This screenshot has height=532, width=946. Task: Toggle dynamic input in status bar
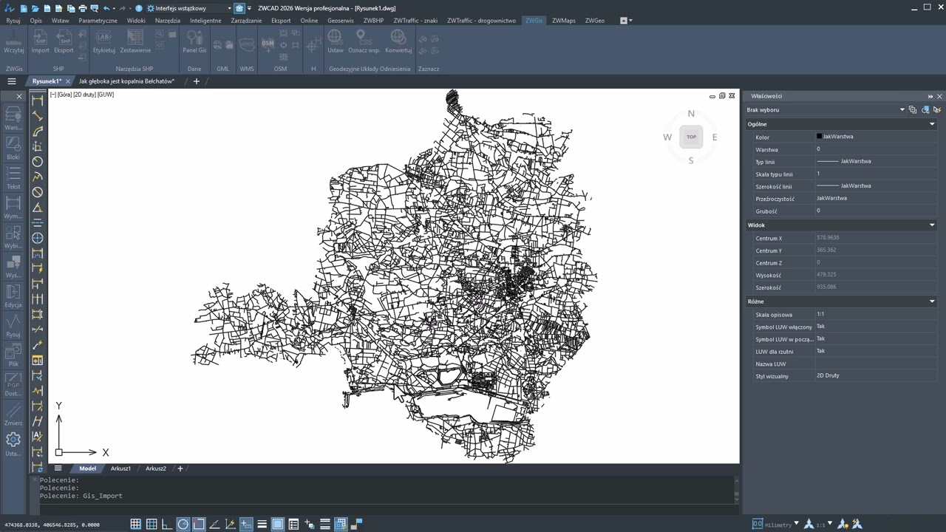246,524
